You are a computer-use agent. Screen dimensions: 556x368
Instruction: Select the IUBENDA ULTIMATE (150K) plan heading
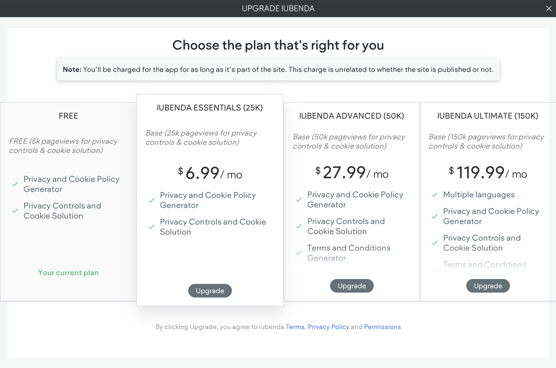[488, 116]
